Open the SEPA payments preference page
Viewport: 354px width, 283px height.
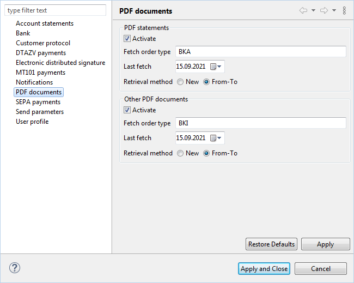(x=38, y=102)
